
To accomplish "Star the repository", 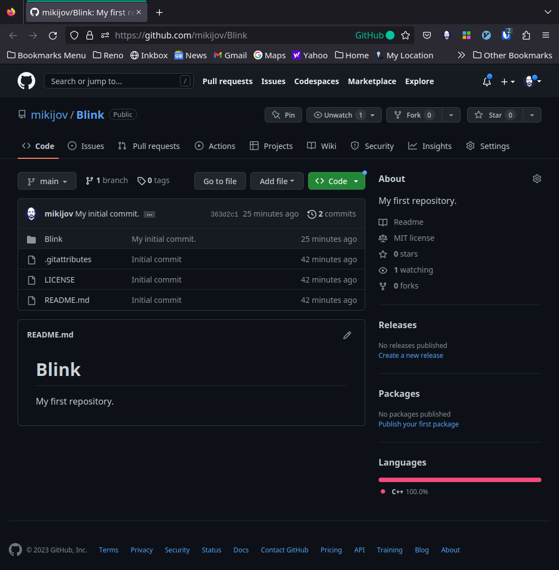I will (x=495, y=115).
